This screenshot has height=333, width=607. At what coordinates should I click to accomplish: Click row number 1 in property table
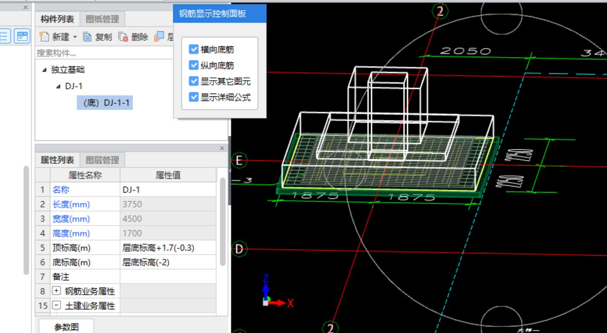tap(42, 189)
